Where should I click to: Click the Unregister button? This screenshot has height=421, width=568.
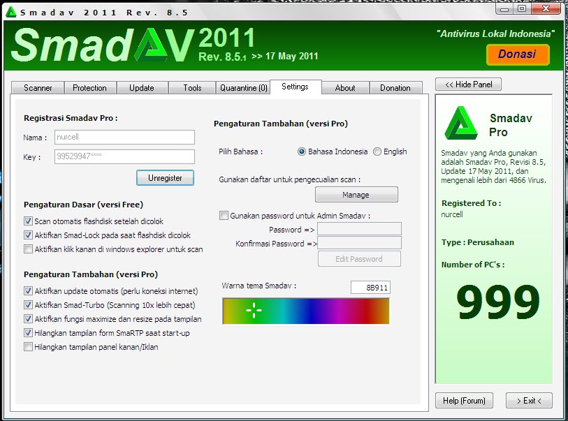pyautogui.click(x=165, y=178)
